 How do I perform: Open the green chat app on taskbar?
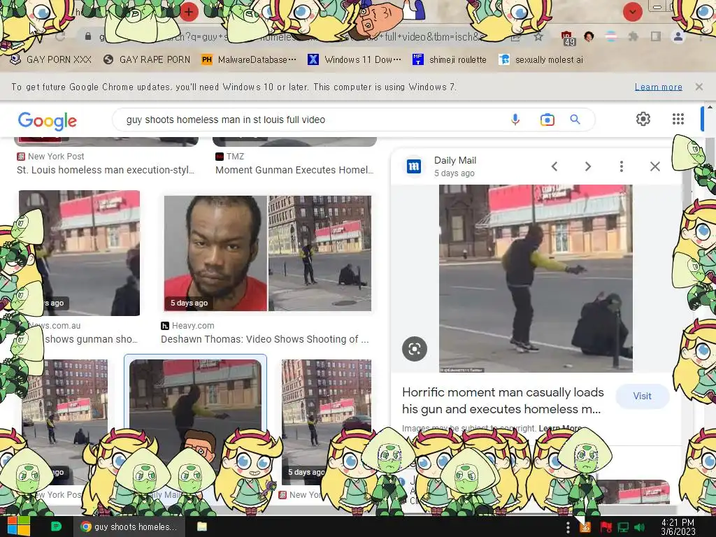click(56, 527)
